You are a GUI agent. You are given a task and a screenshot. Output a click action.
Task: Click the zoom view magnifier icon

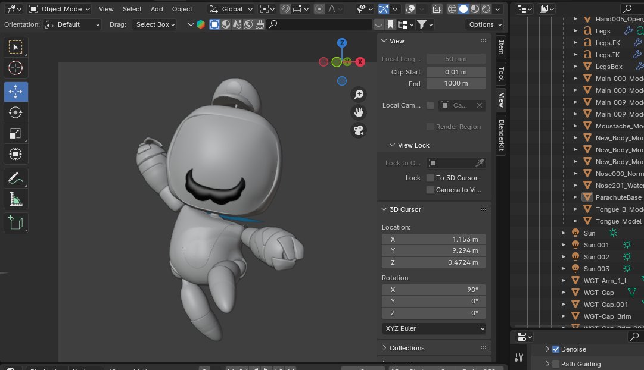tap(359, 95)
